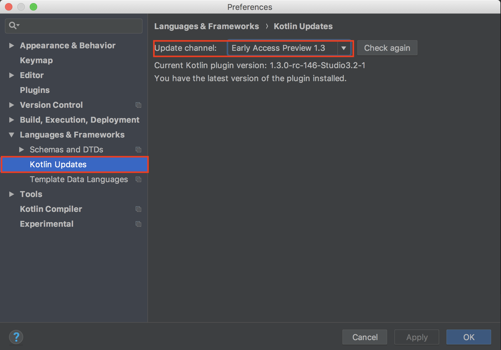The image size is (501, 350).
Task: Select Keymap in the settings tree
Action: [x=36, y=60]
